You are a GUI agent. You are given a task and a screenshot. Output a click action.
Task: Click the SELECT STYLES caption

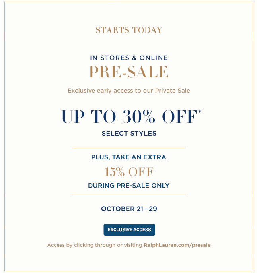point(129,133)
